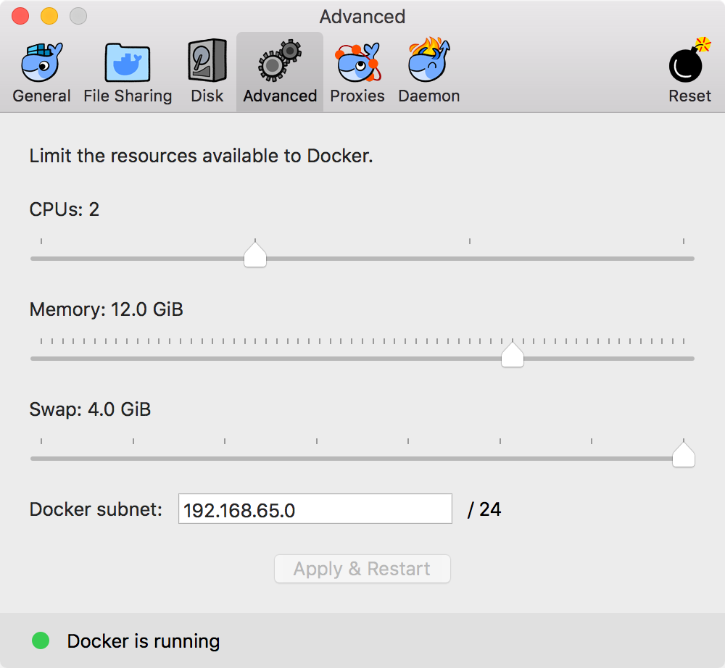Click 'Limit the resources available to Docker.' text
The image size is (725, 668).
201,156
